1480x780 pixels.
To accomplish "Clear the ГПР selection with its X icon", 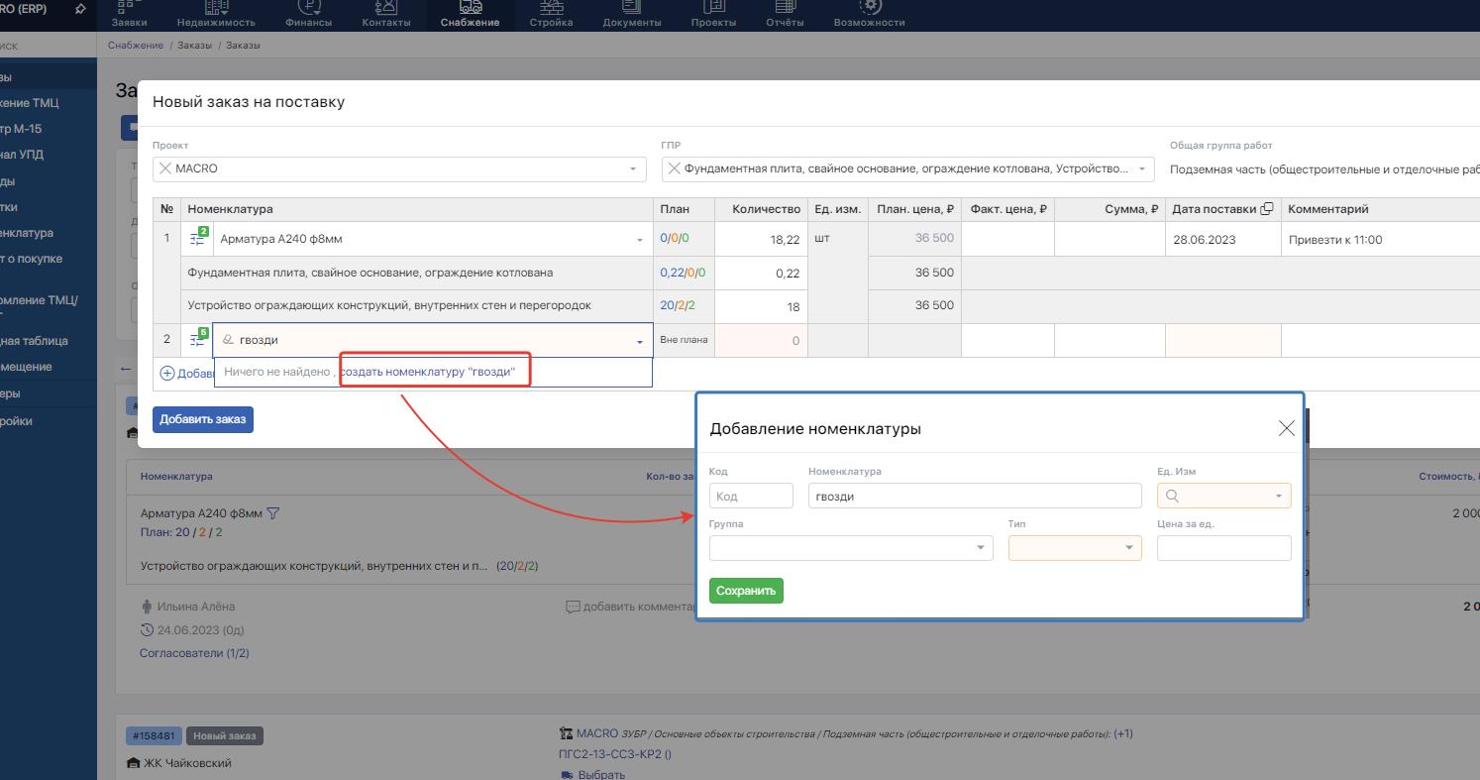I will point(674,169).
